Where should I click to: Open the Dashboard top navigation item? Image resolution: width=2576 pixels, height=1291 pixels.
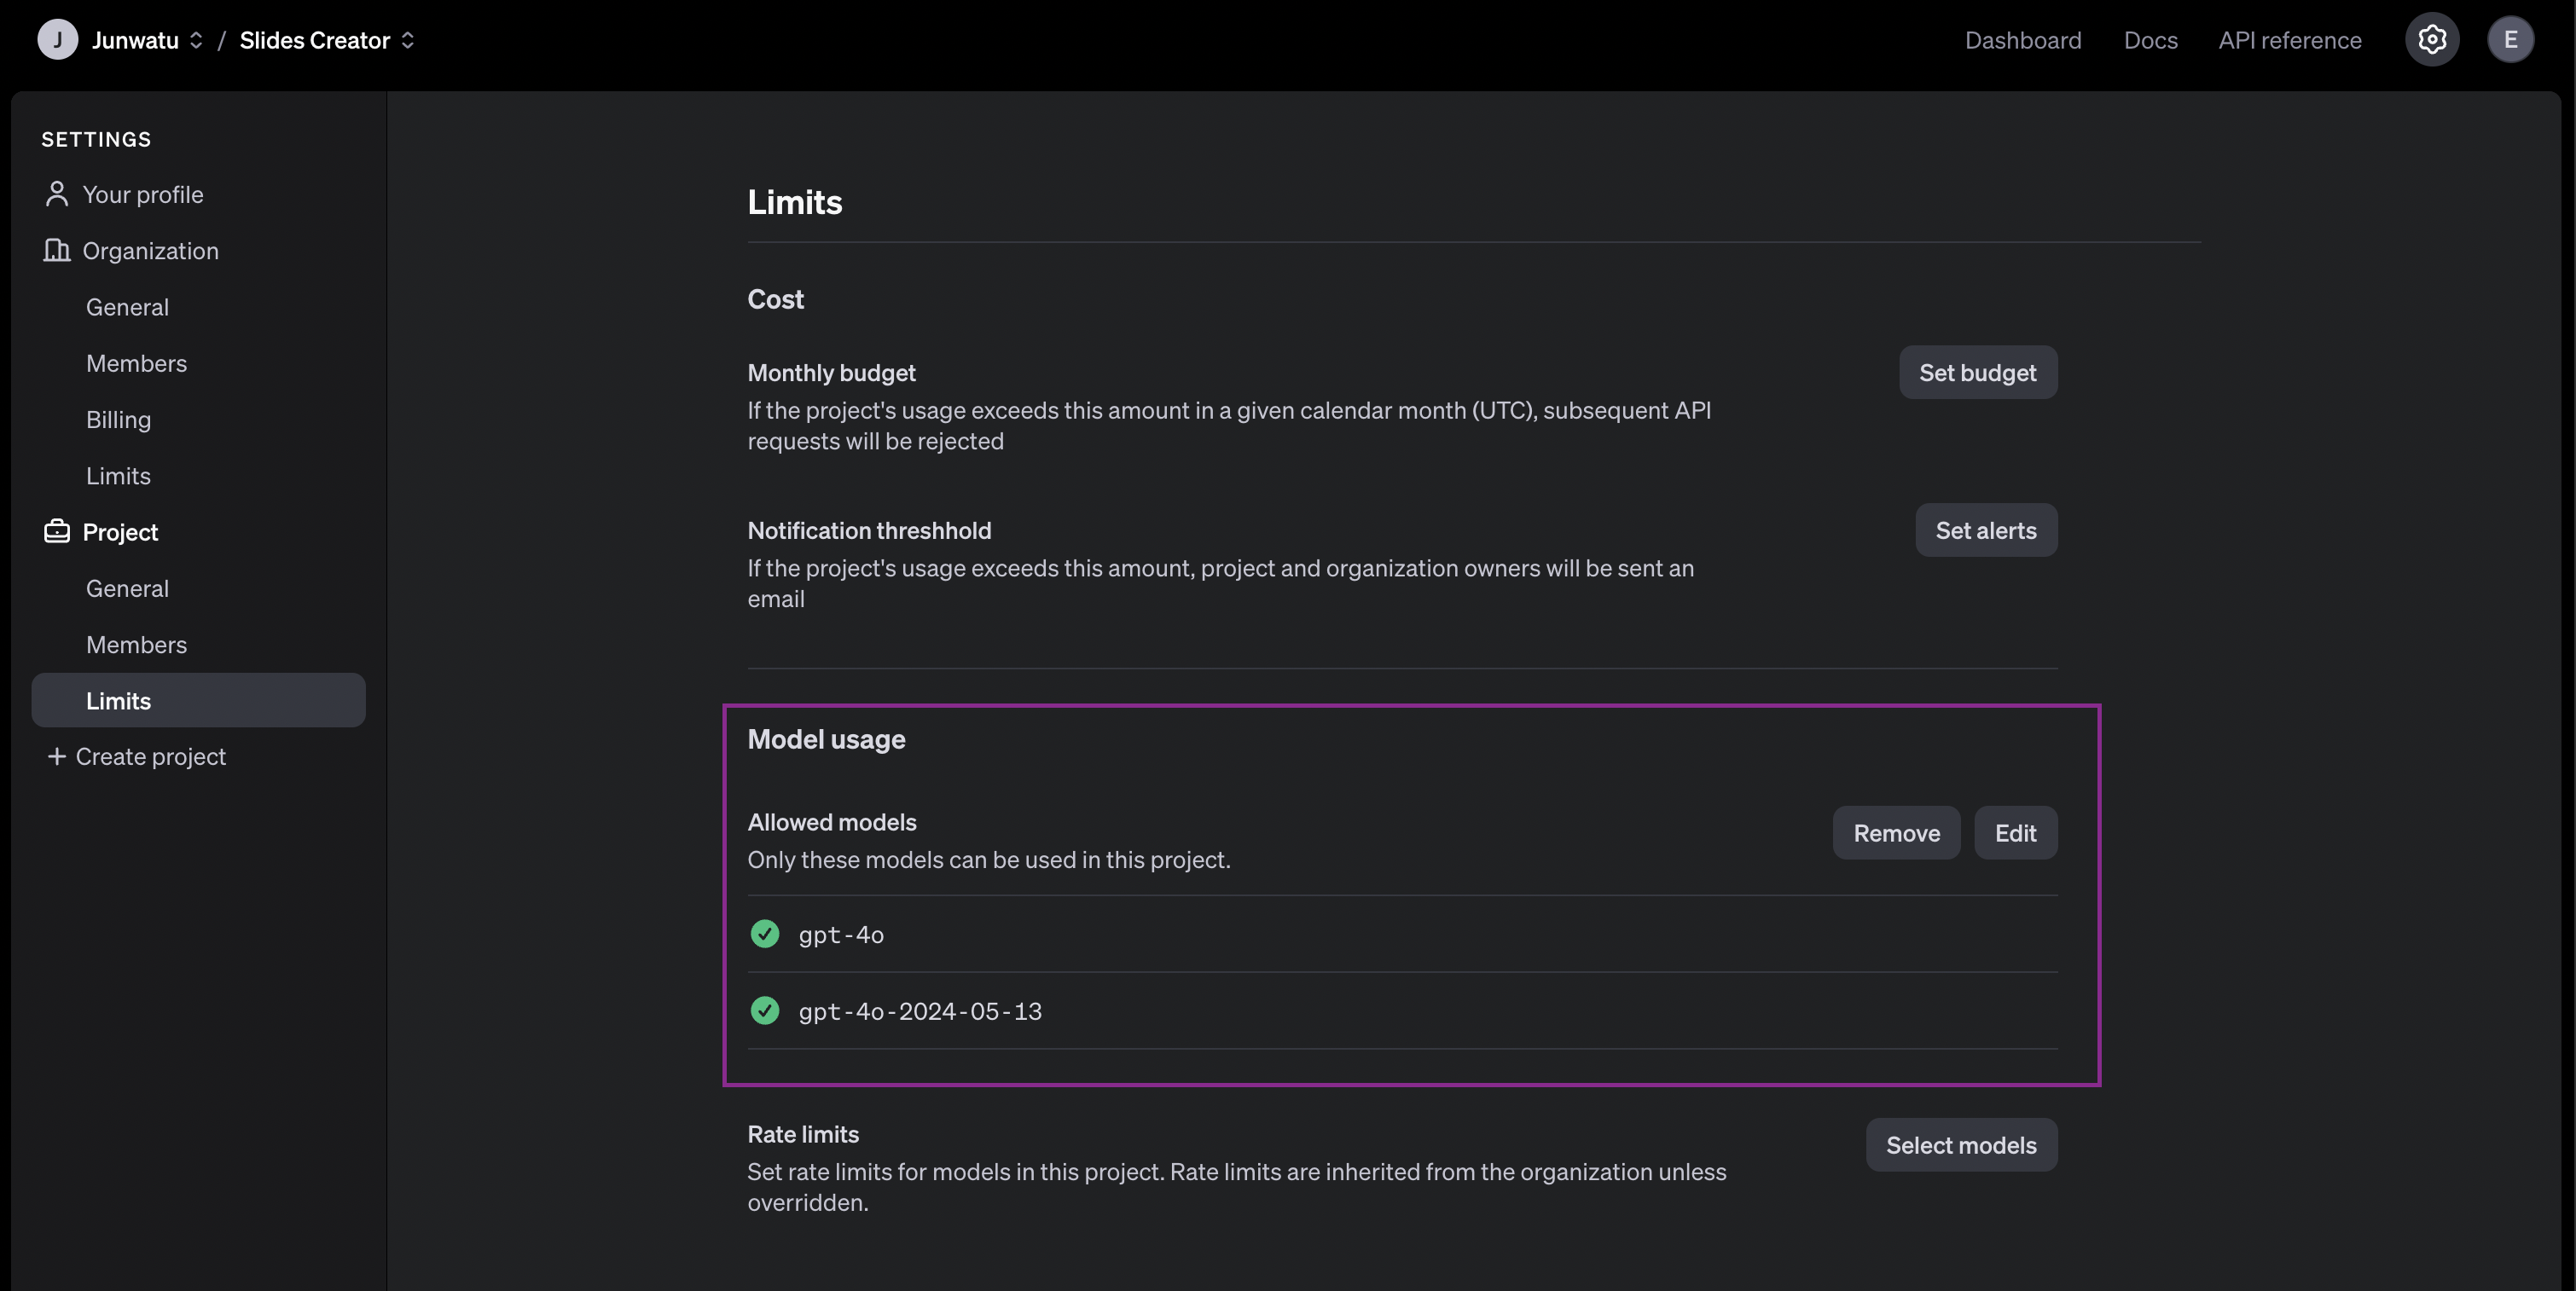pyautogui.click(x=2022, y=40)
